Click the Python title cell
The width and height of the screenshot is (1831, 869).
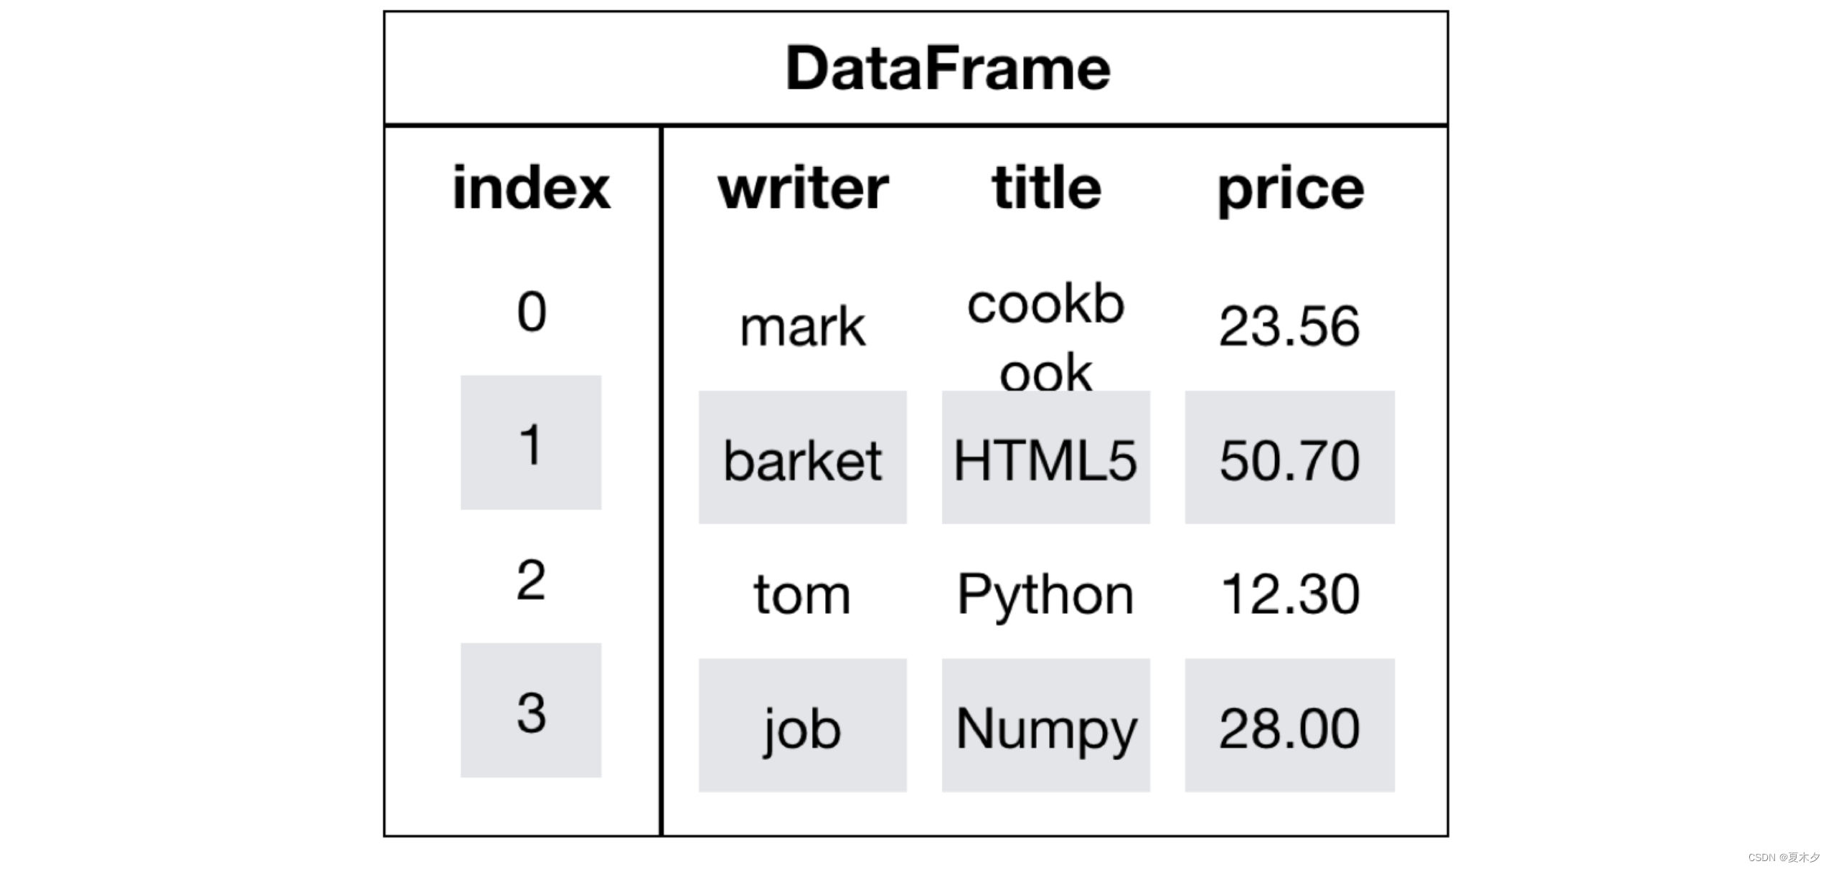tap(1045, 594)
